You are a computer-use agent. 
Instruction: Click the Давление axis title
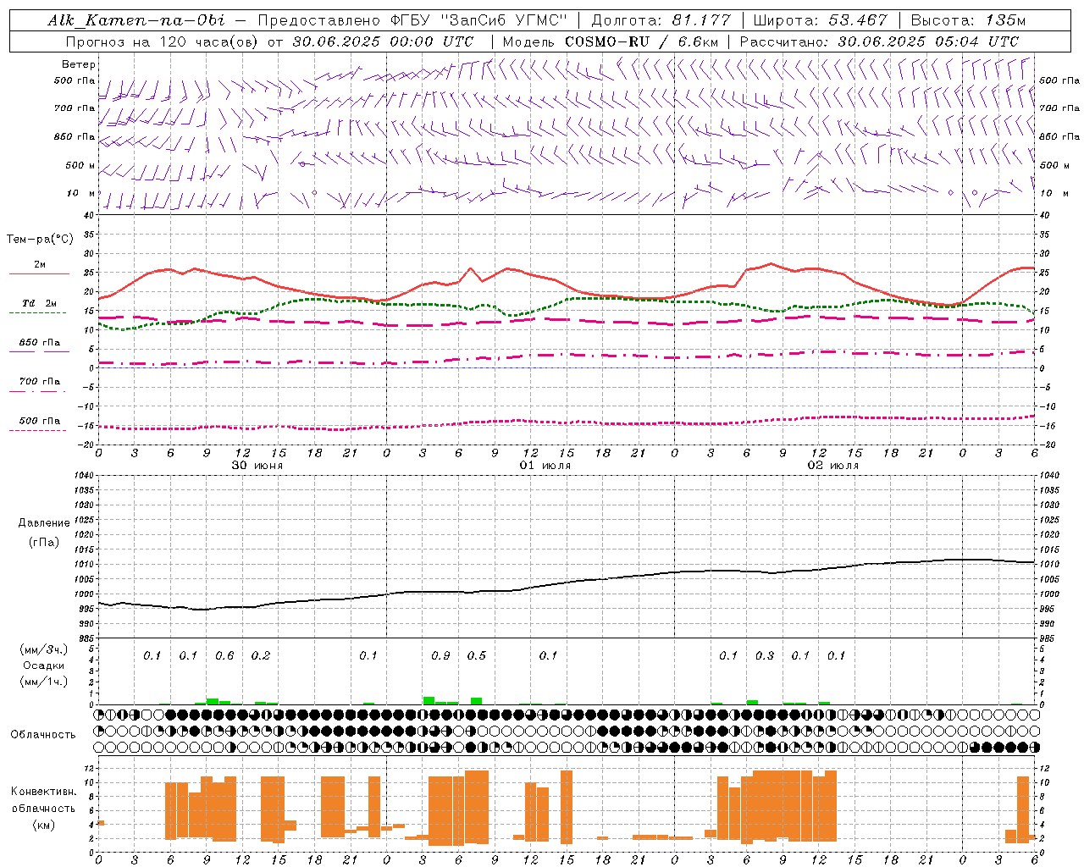coord(44,522)
